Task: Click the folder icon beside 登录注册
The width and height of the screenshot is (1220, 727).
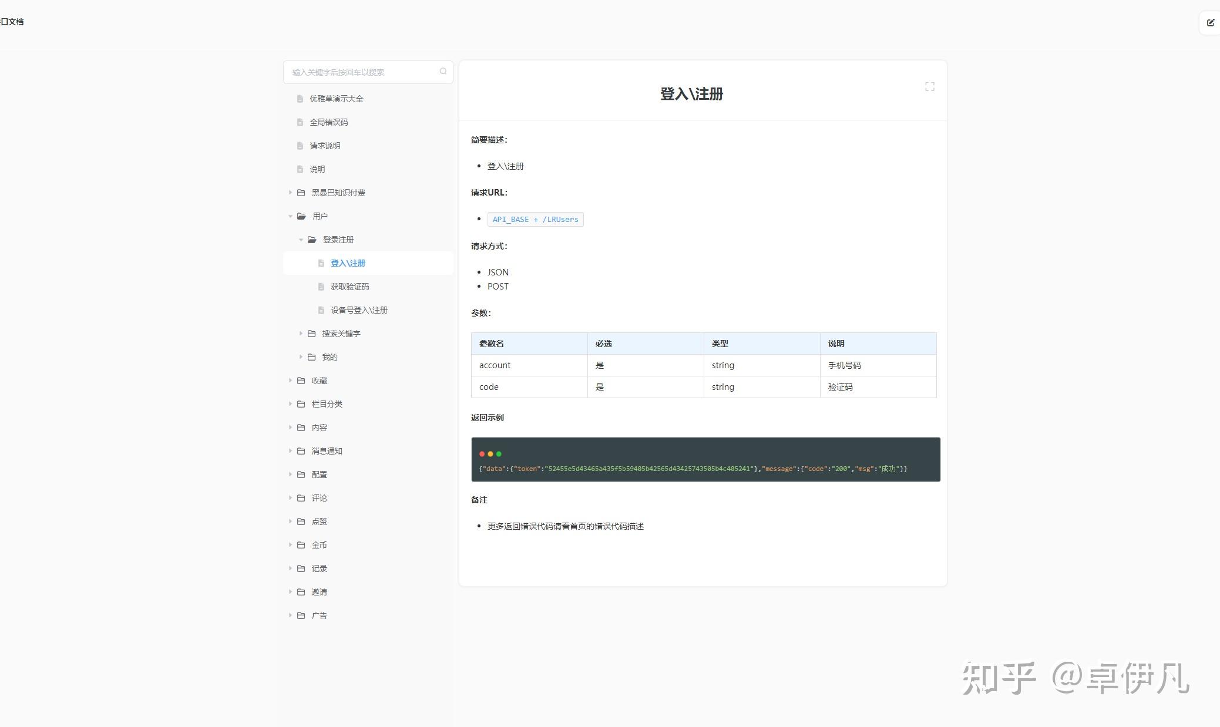Action: pos(311,240)
